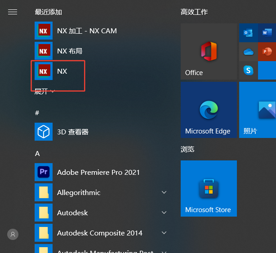Open the Microsoft Store tile
The height and width of the screenshot is (253, 276).
[x=208, y=188]
